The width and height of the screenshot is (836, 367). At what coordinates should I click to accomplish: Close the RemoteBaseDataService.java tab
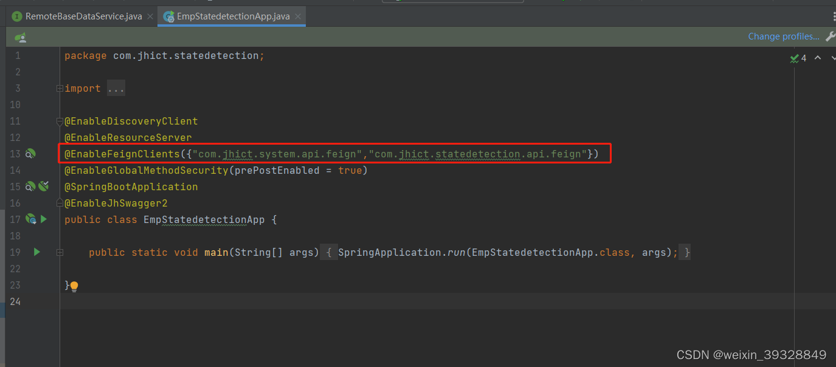(x=150, y=16)
